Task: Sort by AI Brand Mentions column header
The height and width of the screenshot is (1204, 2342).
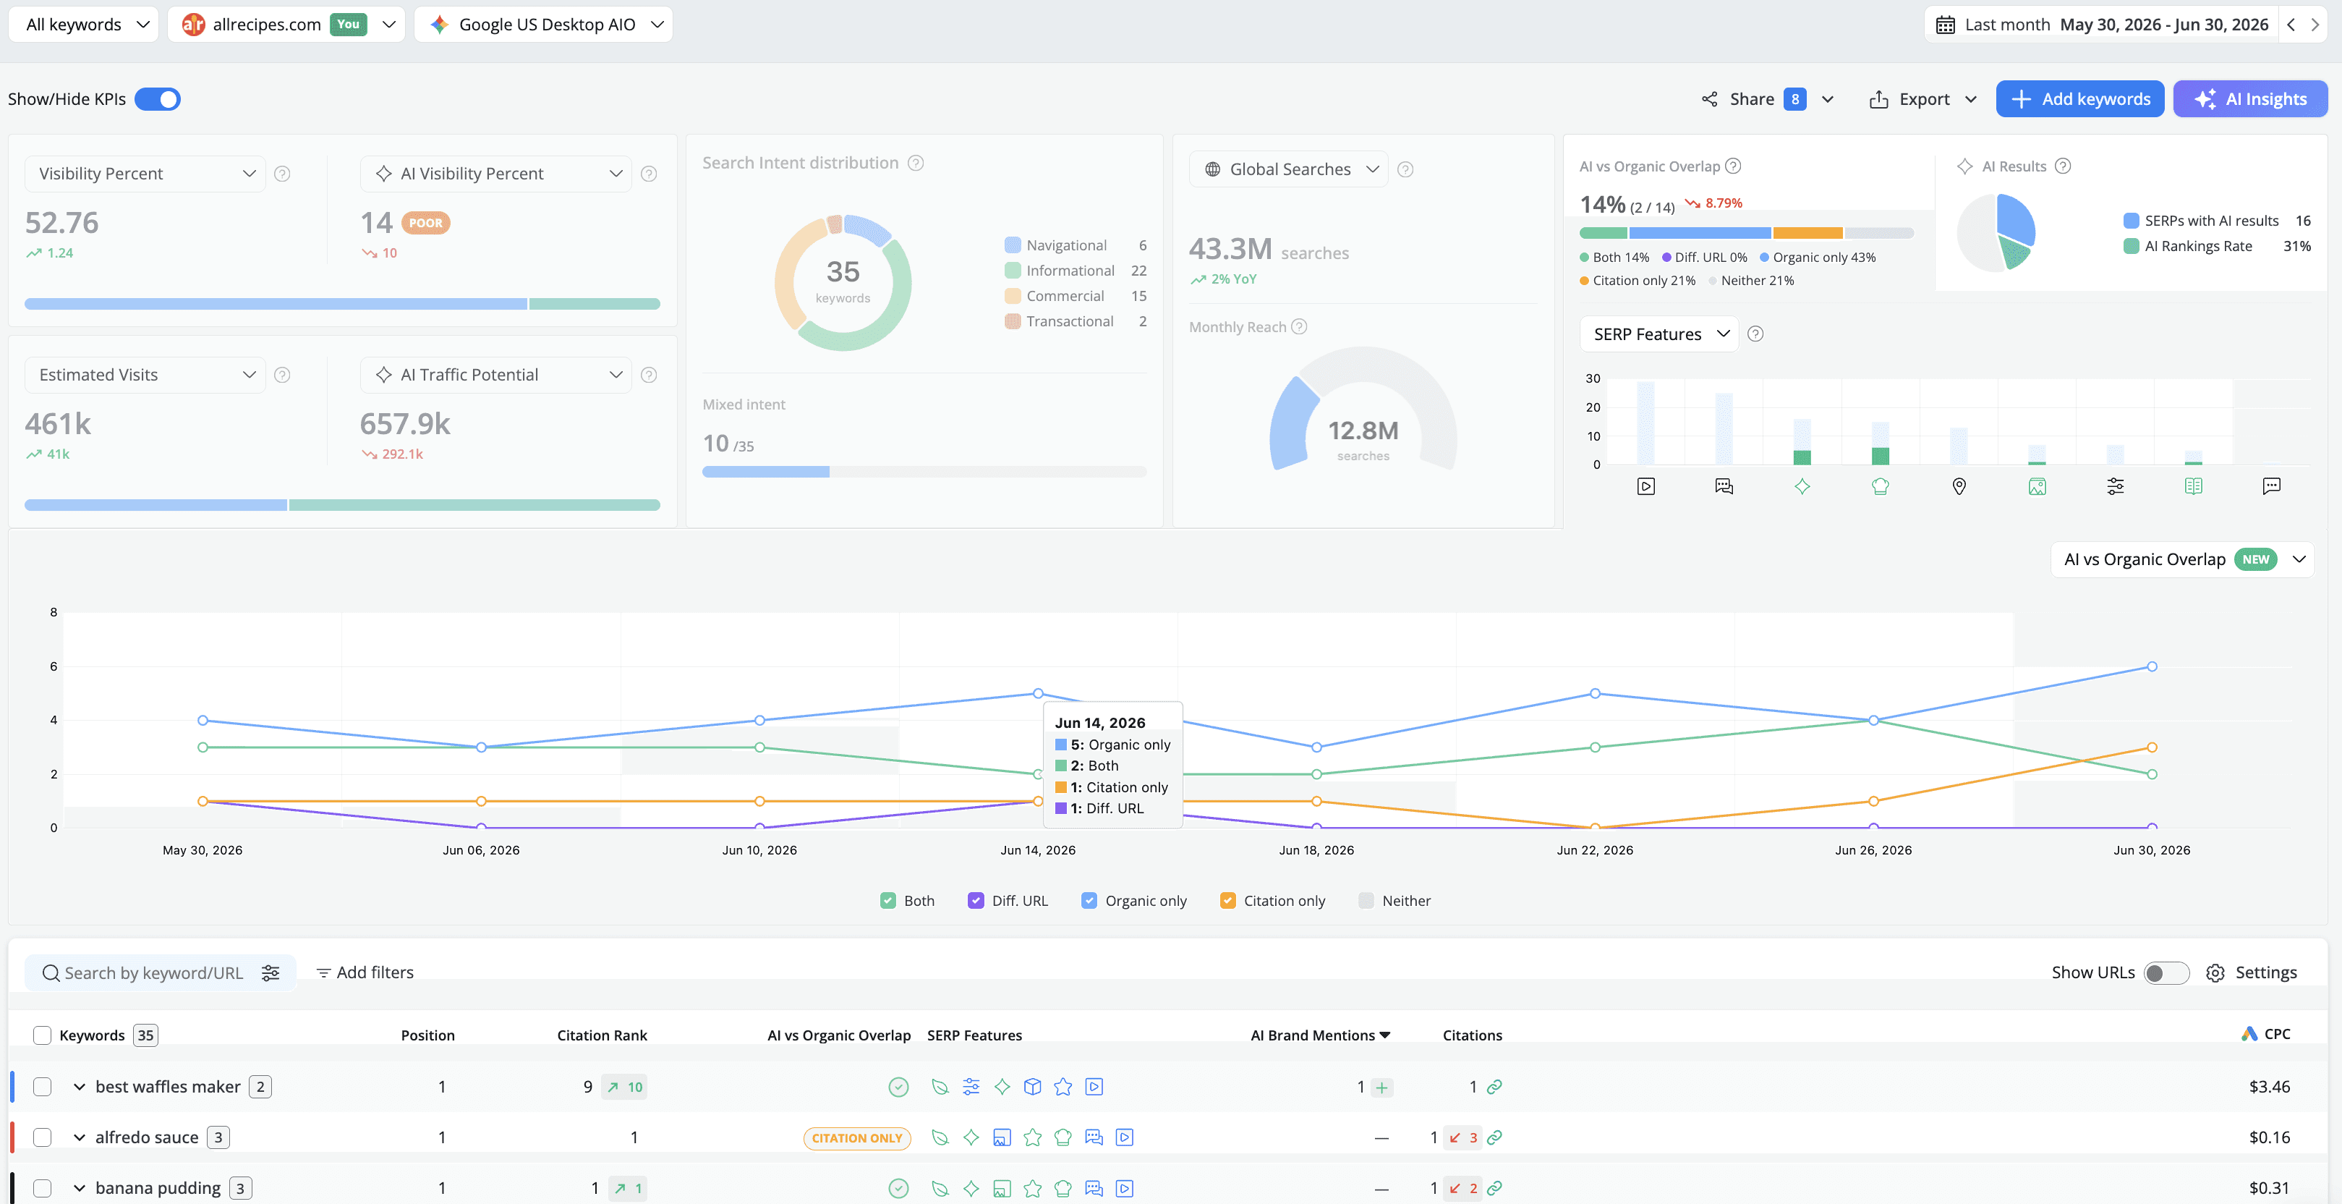Action: point(1320,1035)
